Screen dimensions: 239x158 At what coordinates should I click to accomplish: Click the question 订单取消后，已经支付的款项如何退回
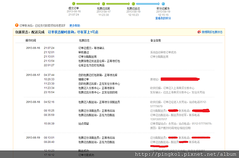tap(42, 25)
